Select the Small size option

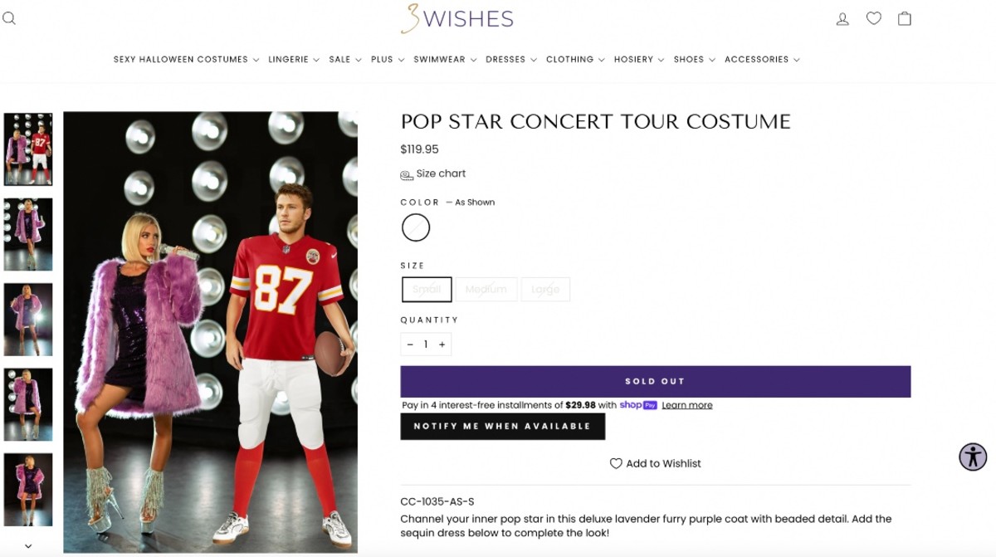(x=427, y=289)
